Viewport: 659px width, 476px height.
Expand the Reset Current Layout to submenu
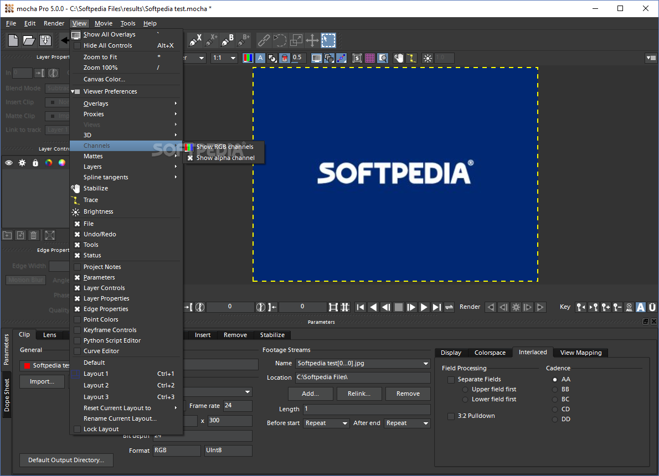[x=126, y=408]
